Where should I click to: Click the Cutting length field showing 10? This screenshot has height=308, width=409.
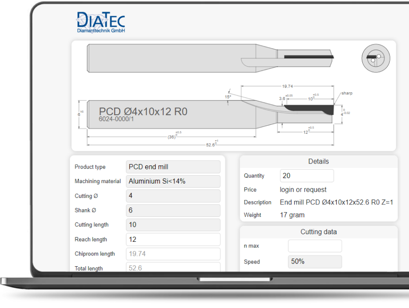click(173, 225)
